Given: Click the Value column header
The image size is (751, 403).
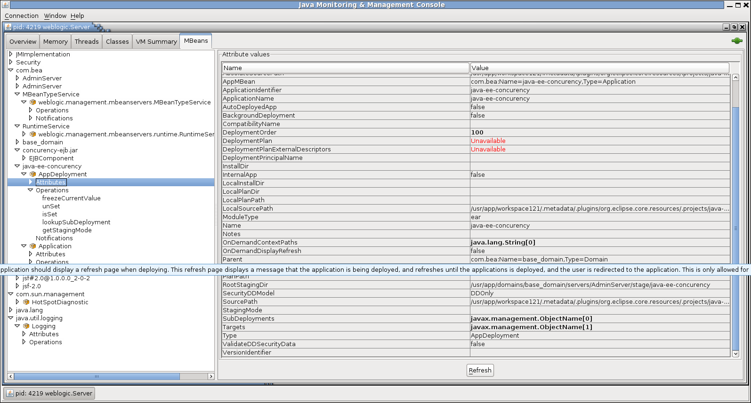Looking at the screenshot, I should (599, 68).
